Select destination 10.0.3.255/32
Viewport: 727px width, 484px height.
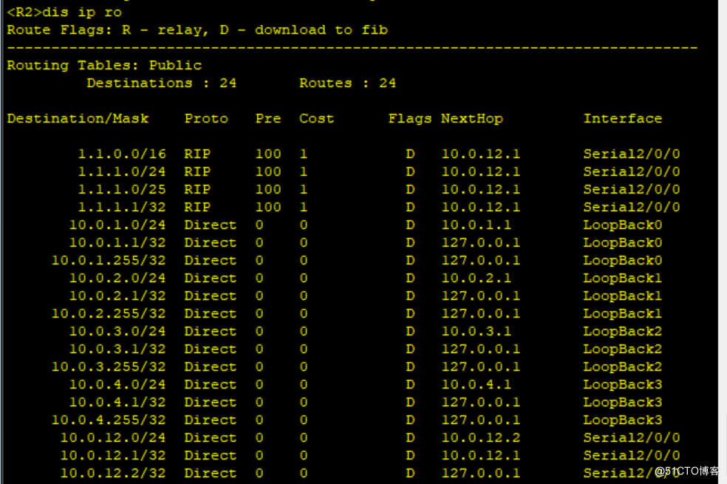[109, 367]
